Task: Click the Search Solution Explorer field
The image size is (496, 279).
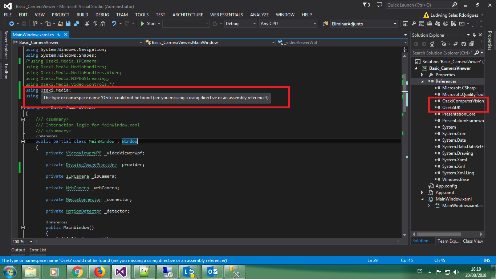Action: point(447,53)
